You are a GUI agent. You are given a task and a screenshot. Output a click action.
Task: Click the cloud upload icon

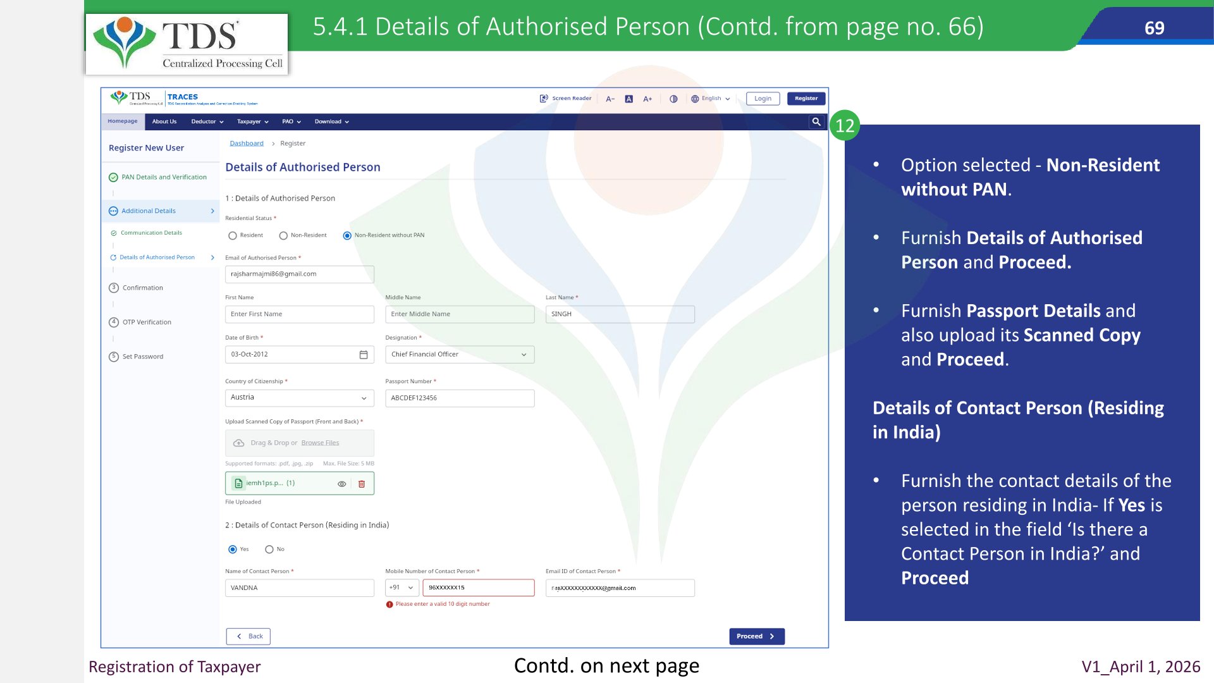tap(238, 443)
